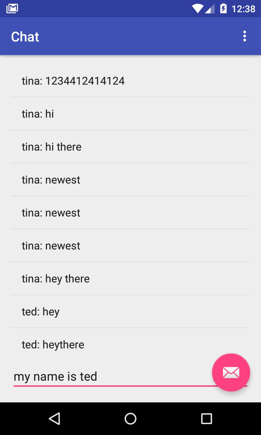261x435 pixels.
Task: Tap the Chat title in the app bar
Action: (25, 36)
